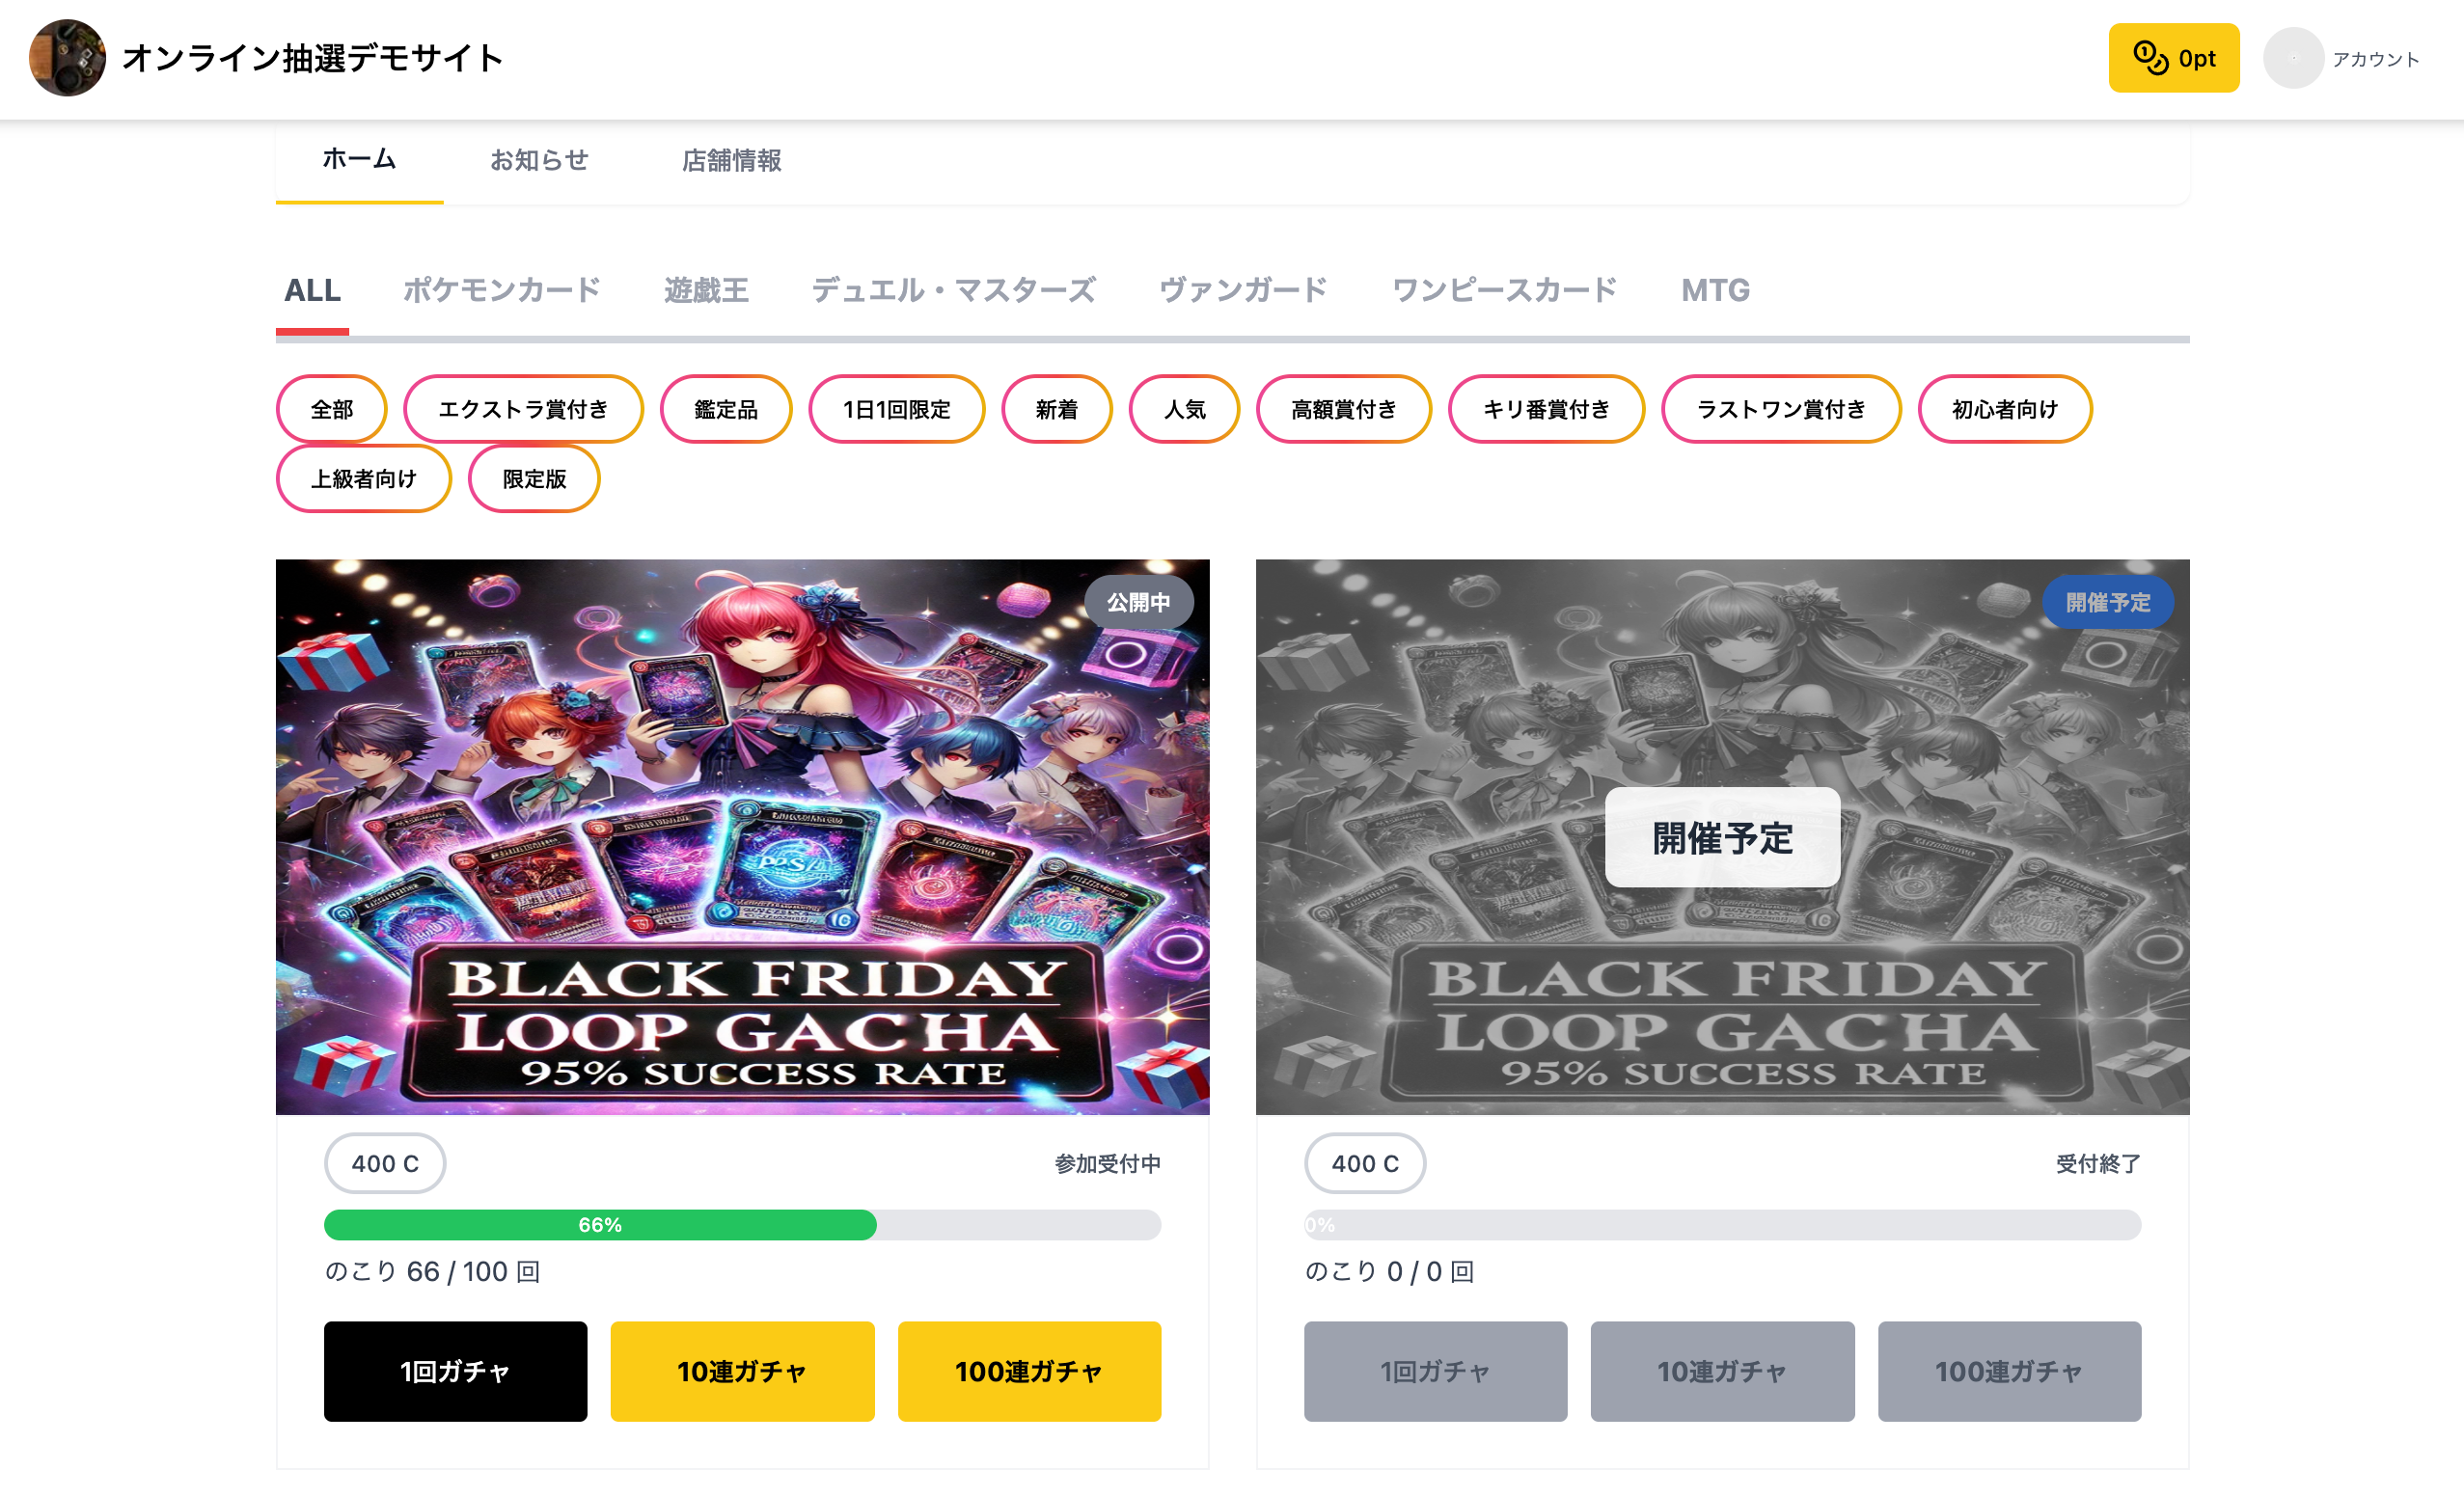The height and width of the screenshot is (1497, 2464).
Task: Click the yellow 100連ガチャ button
Action: tap(1029, 1371)
